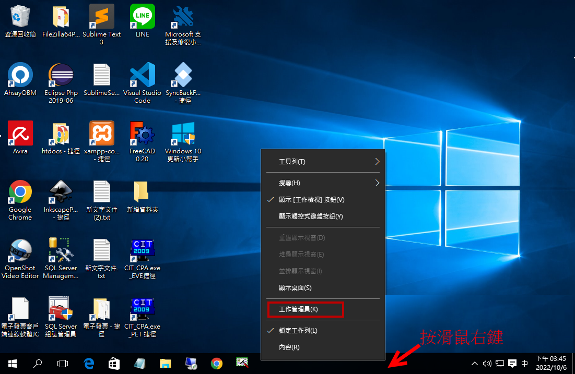This screenshot has width=575, height=374.
Task: Launch Visual Studio Code shortcut
Action: [x=142, y=76]
